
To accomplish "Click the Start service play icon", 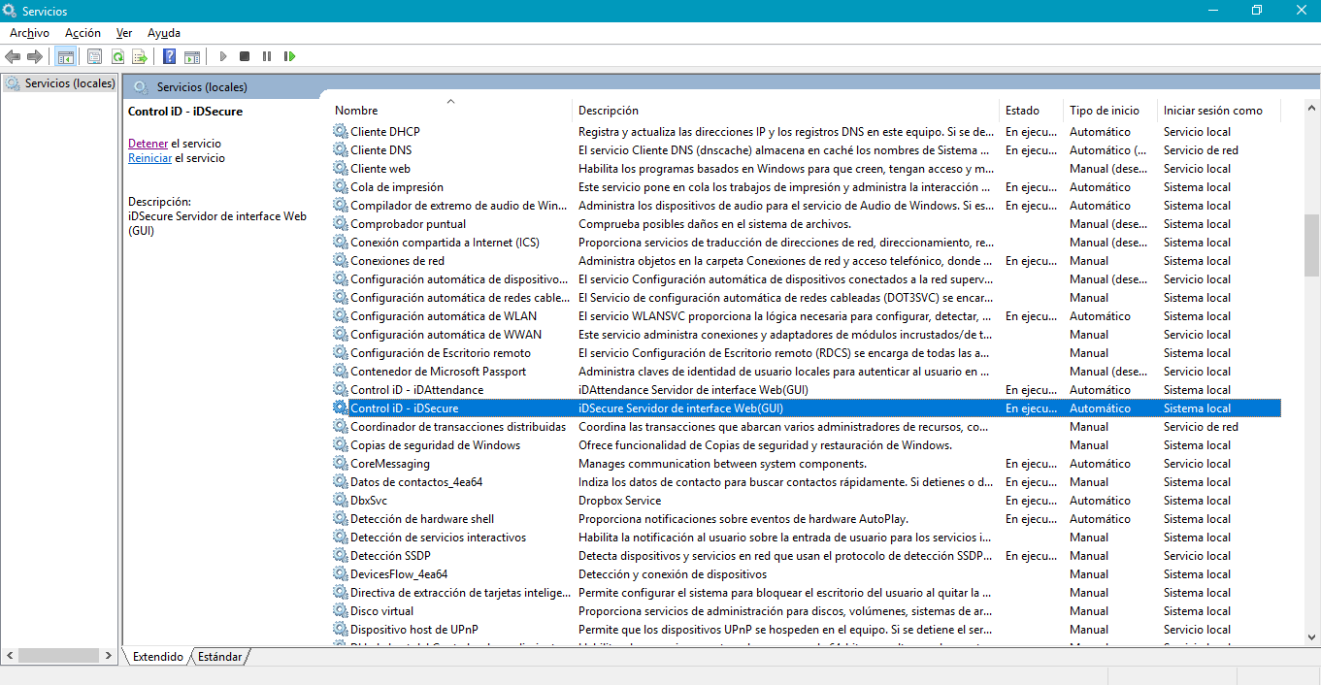I will click(x=223, y=56).
